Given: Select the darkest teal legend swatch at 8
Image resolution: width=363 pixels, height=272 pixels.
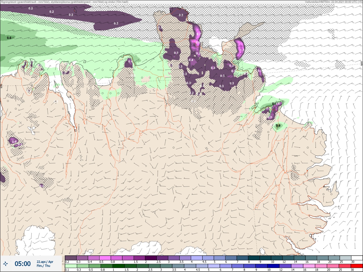Looking at the screenshot, I should point(254,258).
